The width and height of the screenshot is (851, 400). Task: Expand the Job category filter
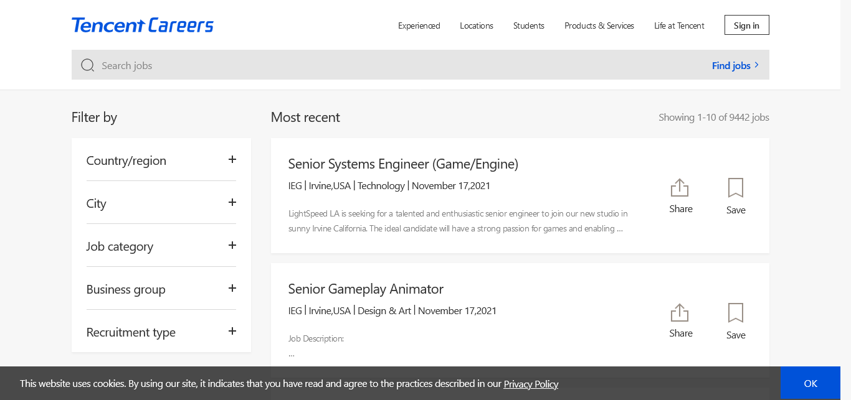pyautogui.click(x=232, y=246)
